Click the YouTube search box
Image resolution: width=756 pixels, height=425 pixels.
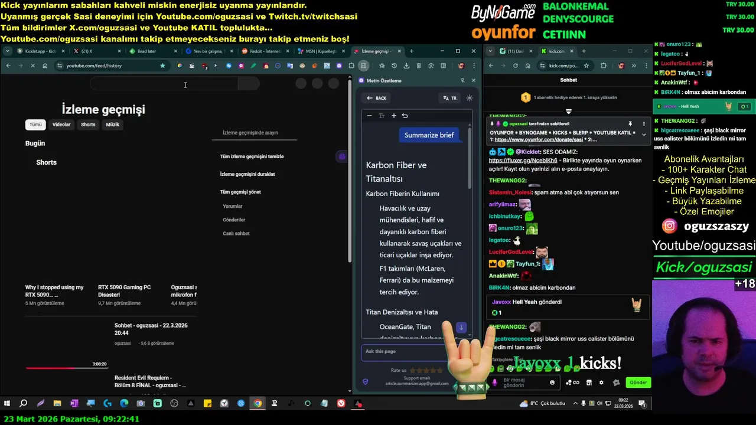164,84
